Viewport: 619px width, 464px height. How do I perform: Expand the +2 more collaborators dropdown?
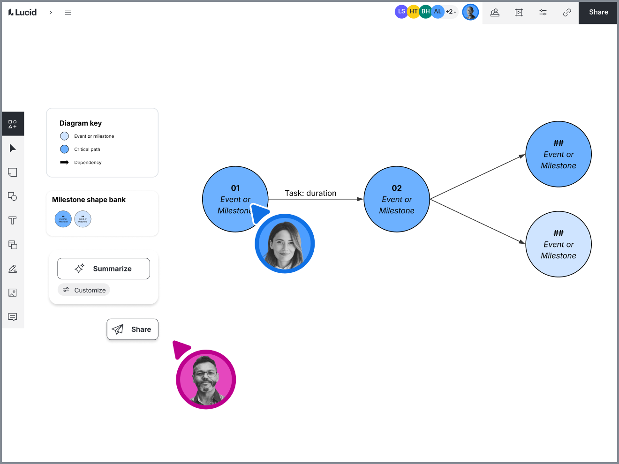pos(451,12)
